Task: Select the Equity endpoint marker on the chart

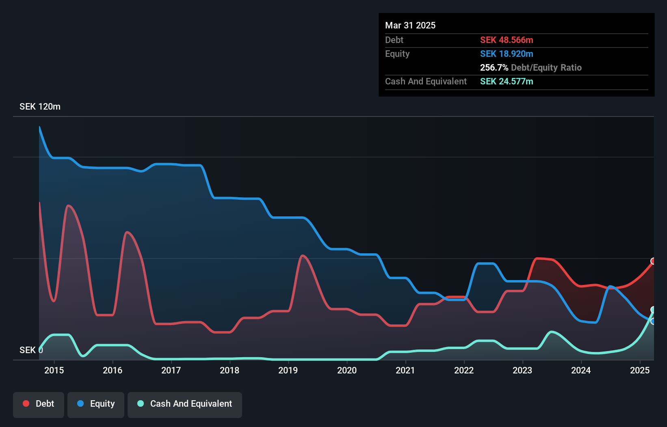Action: 653,321
